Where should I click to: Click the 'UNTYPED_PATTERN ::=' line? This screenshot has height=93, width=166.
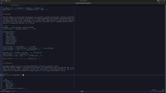point(10,32)
